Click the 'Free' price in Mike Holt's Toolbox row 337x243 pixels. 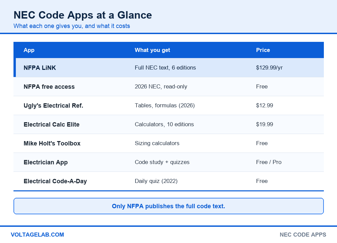262,143
